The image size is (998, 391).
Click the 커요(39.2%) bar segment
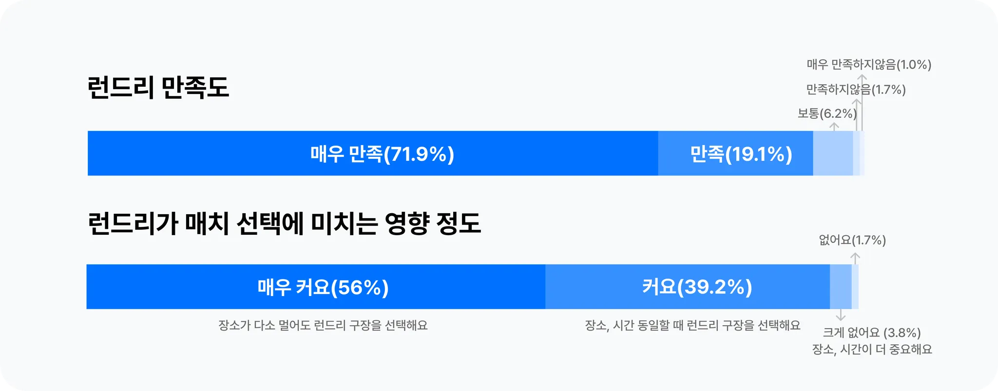[x=688, y=287]
